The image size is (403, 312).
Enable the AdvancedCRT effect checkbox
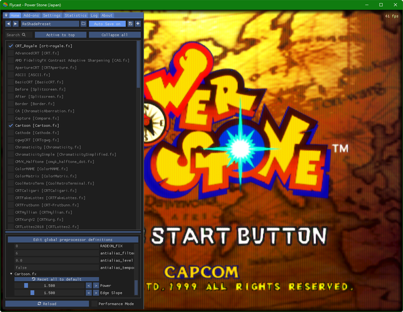point(10,53)
